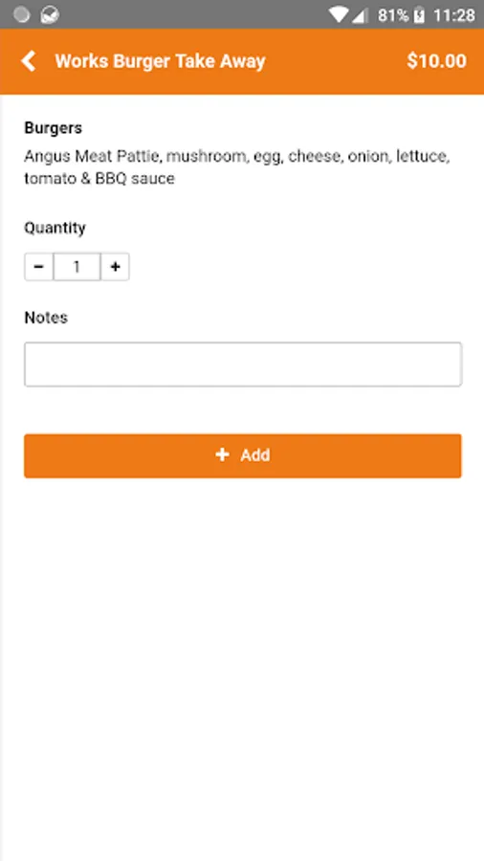Select the Burgers category heading
Image resolution: width=484 pixels, height=861 pixels.
click(x=54, y=128)
